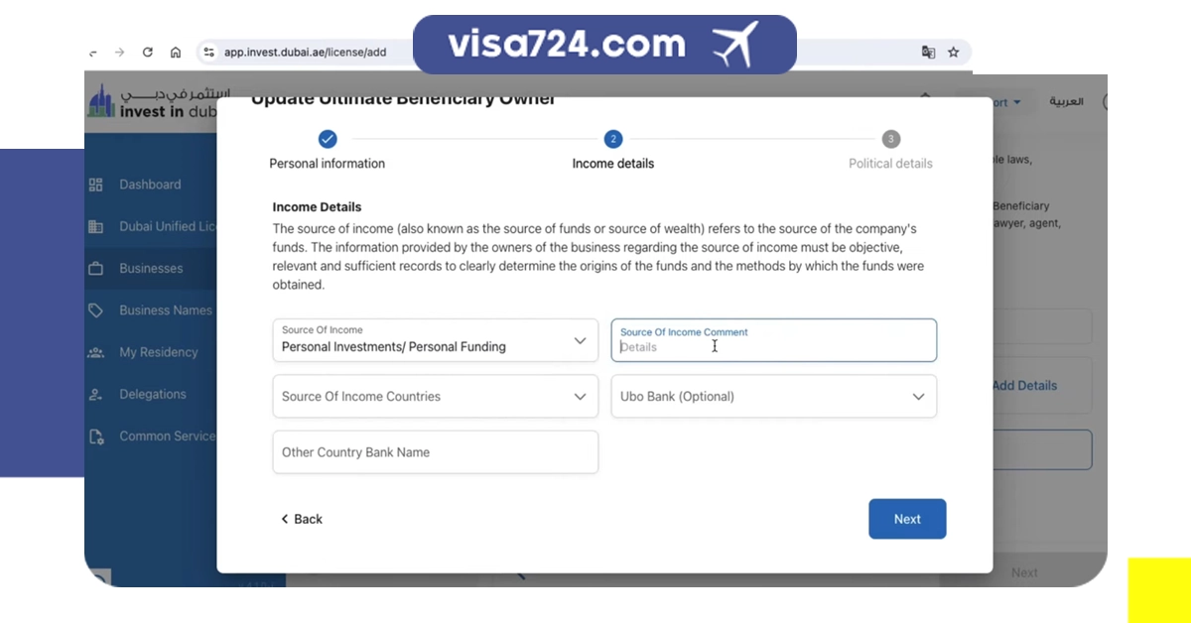Screen dimensions: 1191x623
Task: Click the Businesses briefcase icon
Action: [x=96, y=269]
